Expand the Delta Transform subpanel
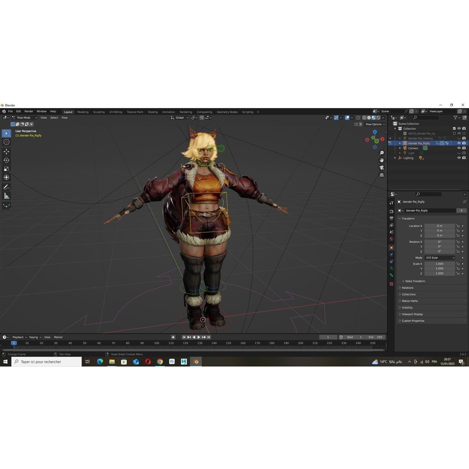Image resolution: width=469 pixels, height=469 pixels. click(415, 281)
